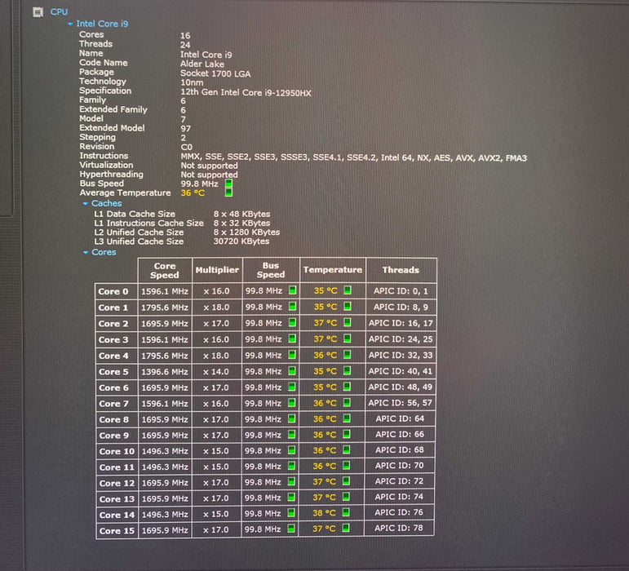Click the green indicator beside Average Temperature 36 °C
The height and width of the screenshot is (571, 629).
[228, 193]
